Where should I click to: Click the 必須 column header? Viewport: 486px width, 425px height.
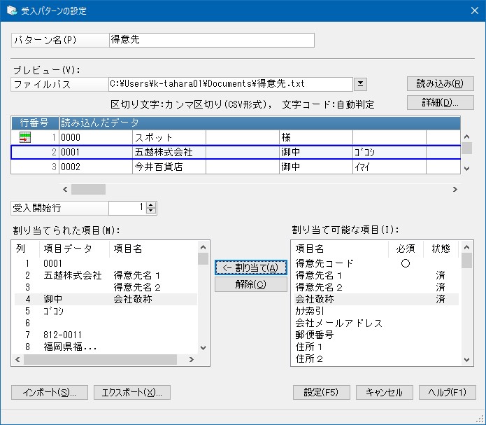pos(405,249)
